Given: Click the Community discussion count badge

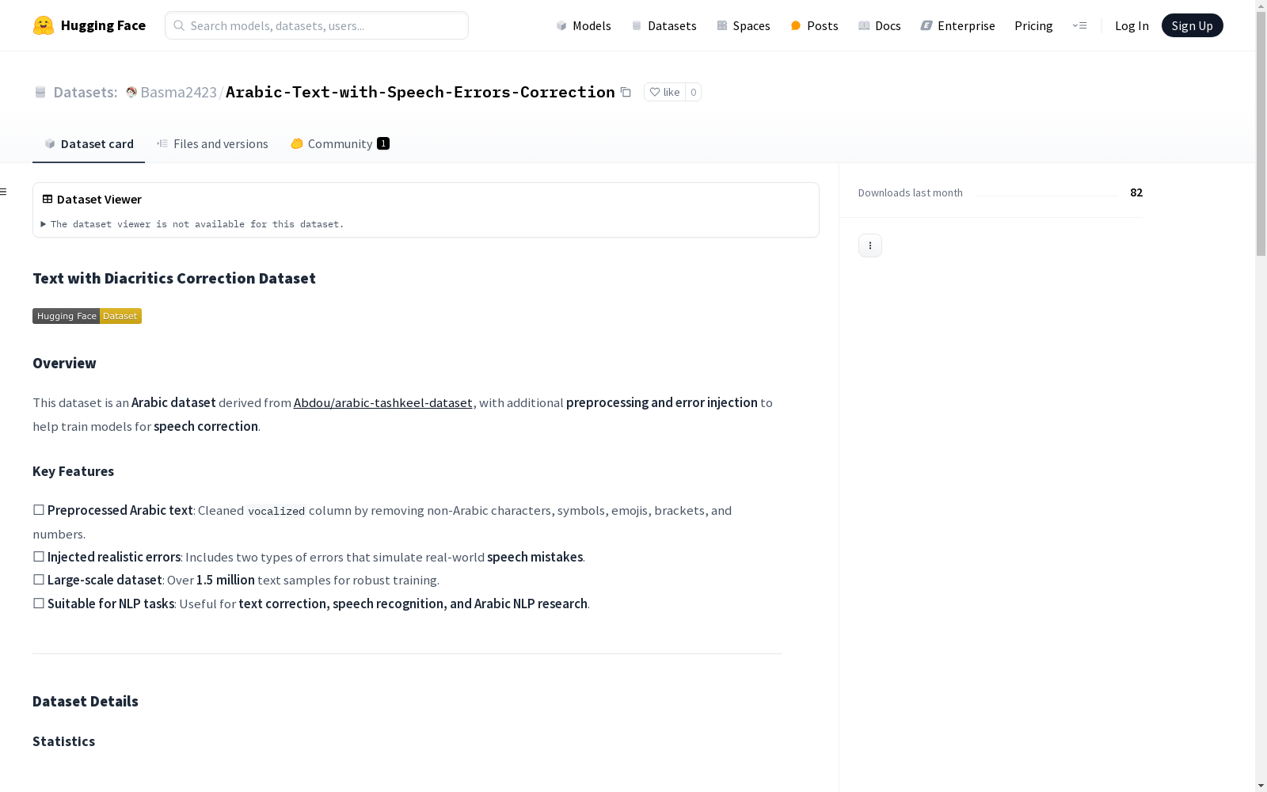Looking at the screenshot, I should (383, 143).
